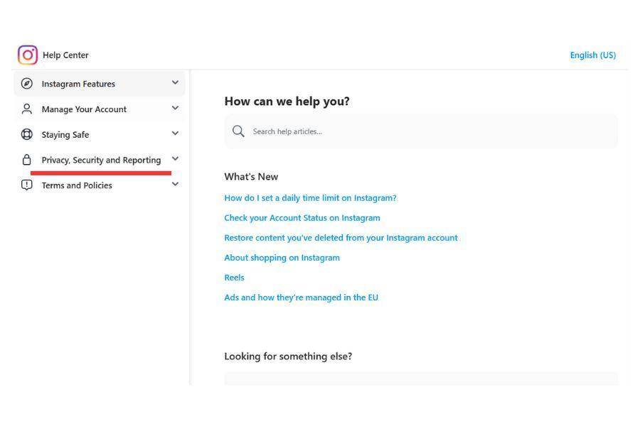Click the compass icon beside Instagram Features

27,84
